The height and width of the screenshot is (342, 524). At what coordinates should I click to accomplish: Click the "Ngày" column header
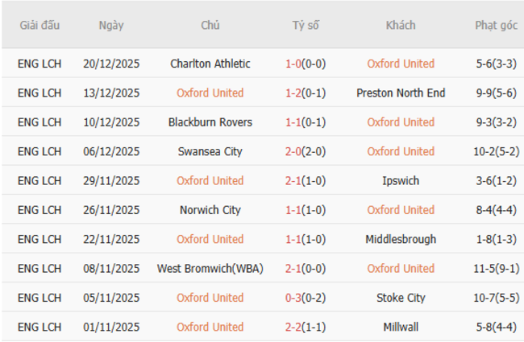point(111,25)
